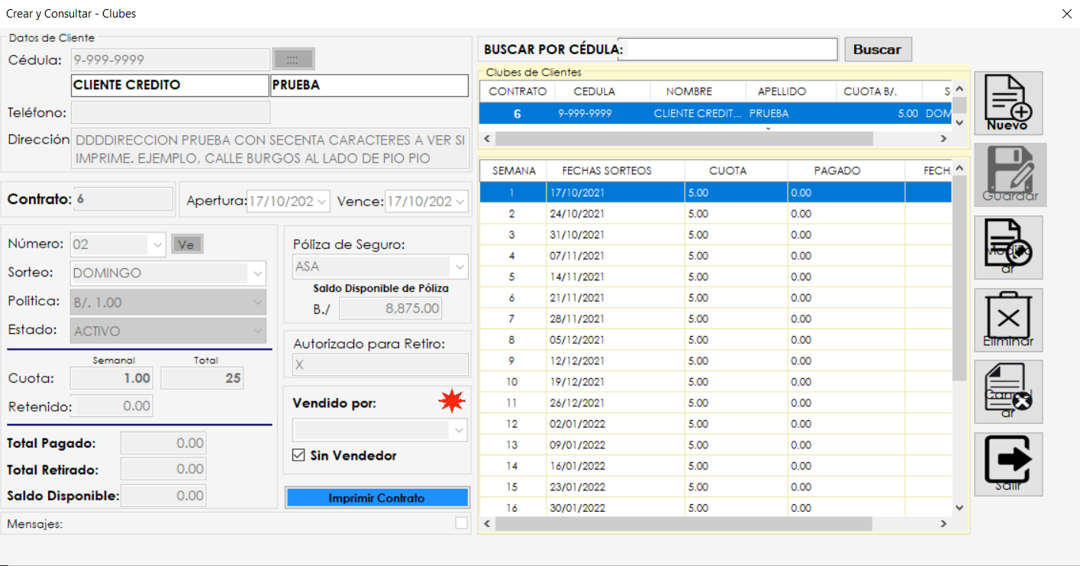Click the ellipsis button next to Cédula
This screenshot has width=1080, height=566.
(x=293, y=60)
